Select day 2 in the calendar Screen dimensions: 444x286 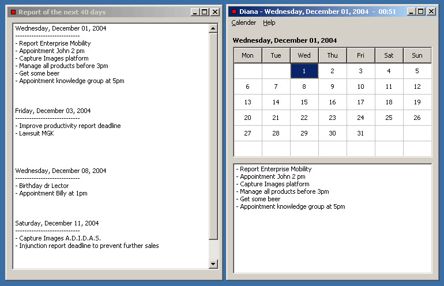333,71
